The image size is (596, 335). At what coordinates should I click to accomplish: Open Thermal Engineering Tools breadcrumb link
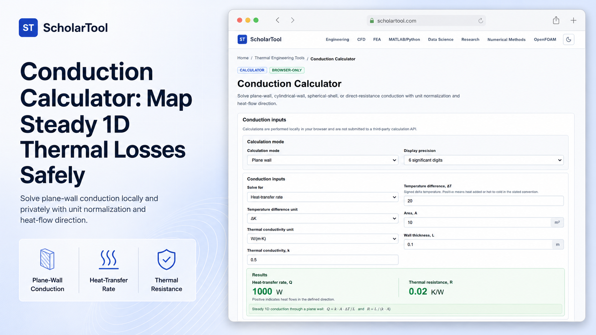pos(279,58)
